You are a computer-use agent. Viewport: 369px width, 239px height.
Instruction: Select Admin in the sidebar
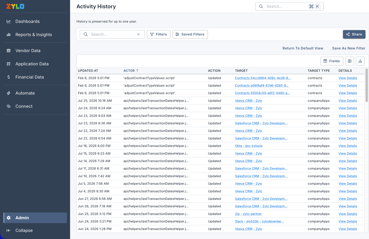(35, 218)
